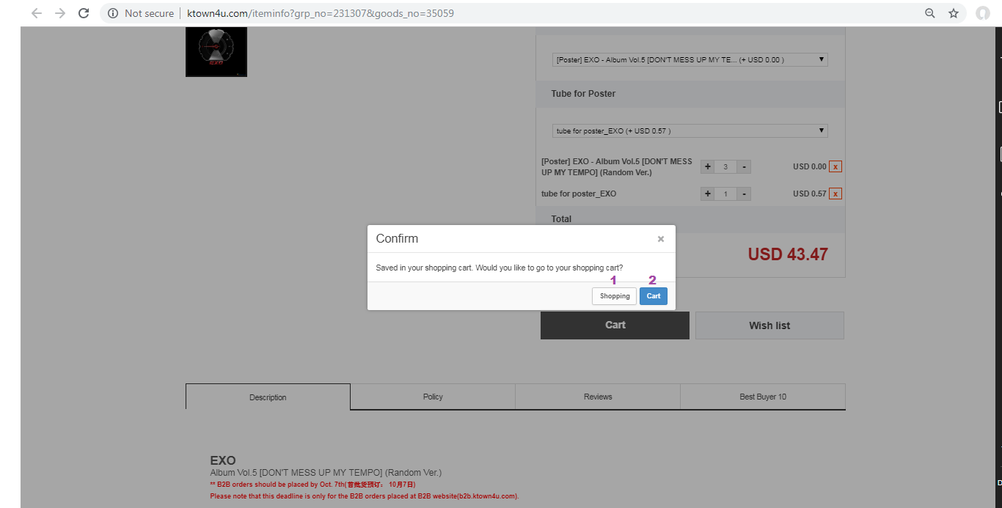This screenshot has height=508, width=1002.
Task: Go to cart from the Confirm dialog
Action: (654, 296)
